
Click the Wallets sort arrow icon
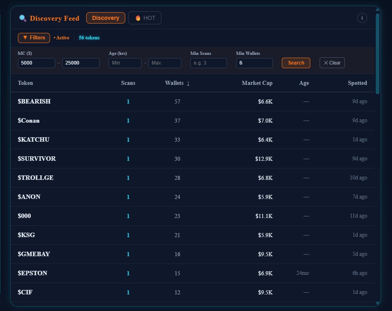click(188, 83)
